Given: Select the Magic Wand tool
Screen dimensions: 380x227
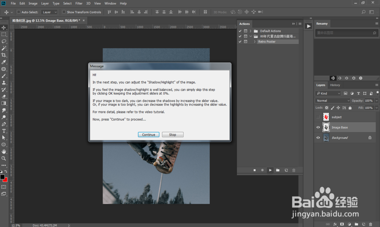Looking at the screenshot, I should 4,48.
